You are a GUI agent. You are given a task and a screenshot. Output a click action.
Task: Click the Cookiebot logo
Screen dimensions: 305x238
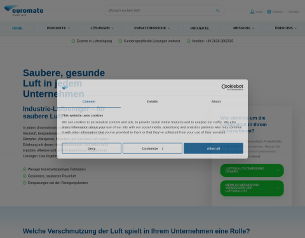click(232, 87)
